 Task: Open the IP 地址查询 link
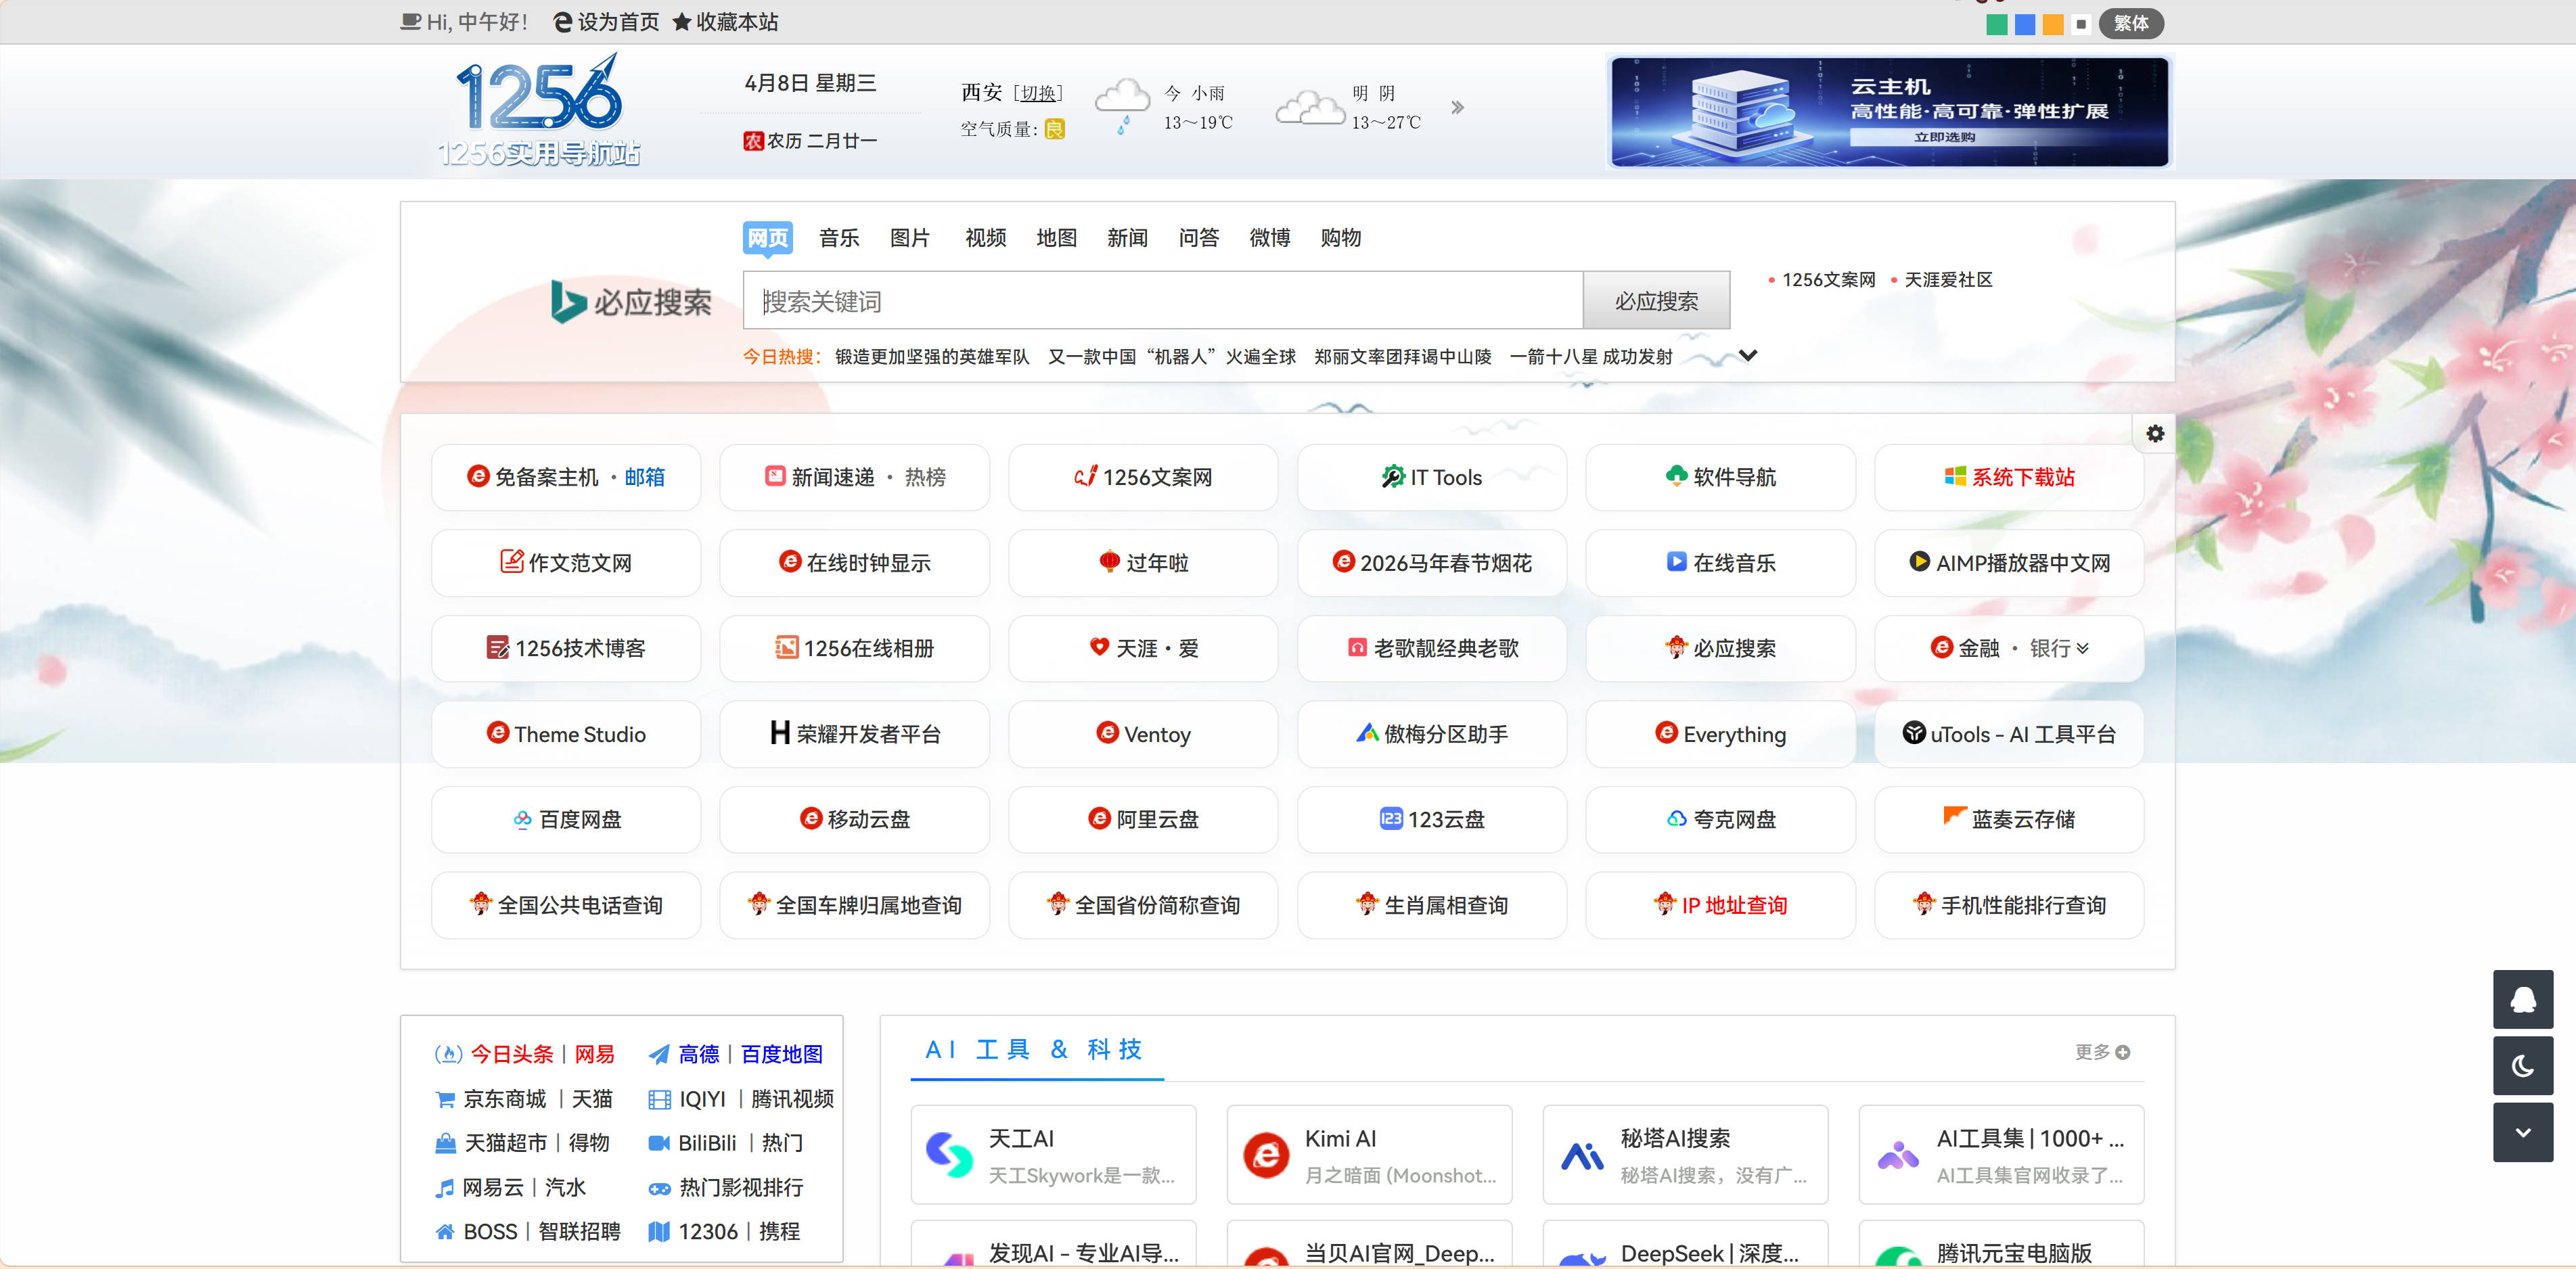point(1733,905)
